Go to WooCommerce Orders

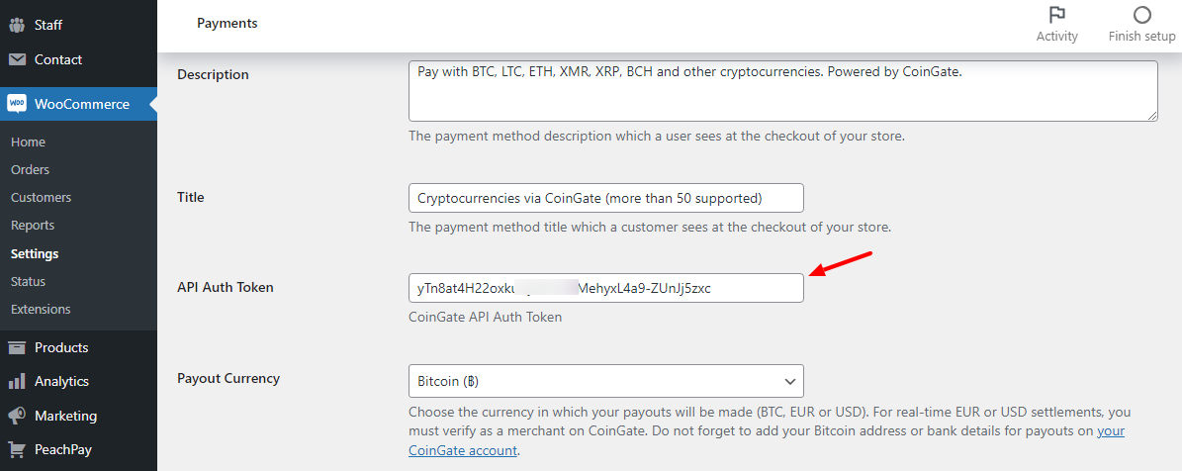(30, 169)
